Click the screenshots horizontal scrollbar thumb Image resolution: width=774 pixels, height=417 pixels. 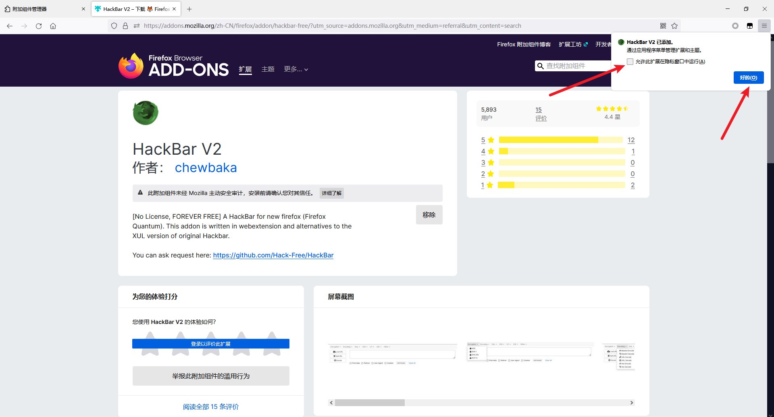pyautogui.click(x=370, y=403)
